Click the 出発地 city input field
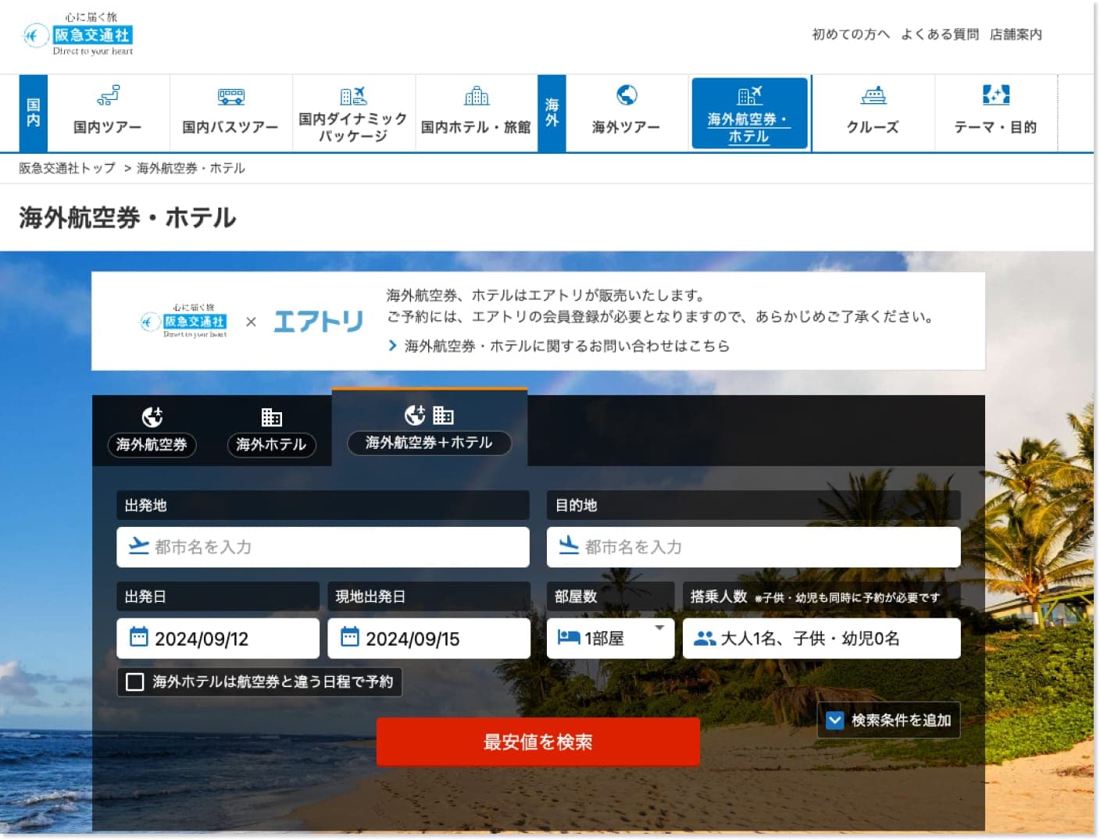Screen dimensions: 1100x840 click(x=323, y=547)
